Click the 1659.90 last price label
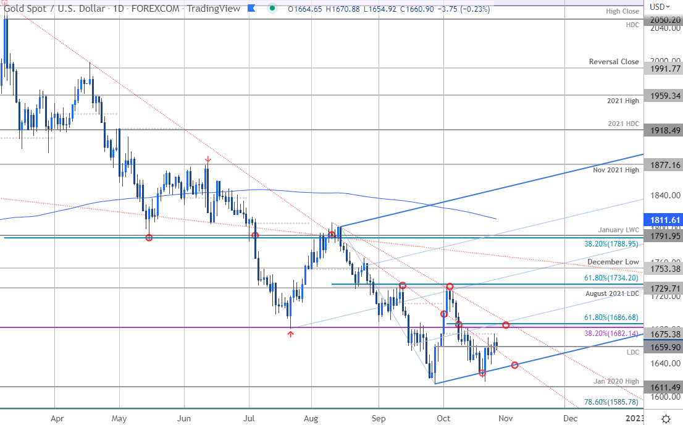This screenshot has height=425, width=683. point(664,347)
